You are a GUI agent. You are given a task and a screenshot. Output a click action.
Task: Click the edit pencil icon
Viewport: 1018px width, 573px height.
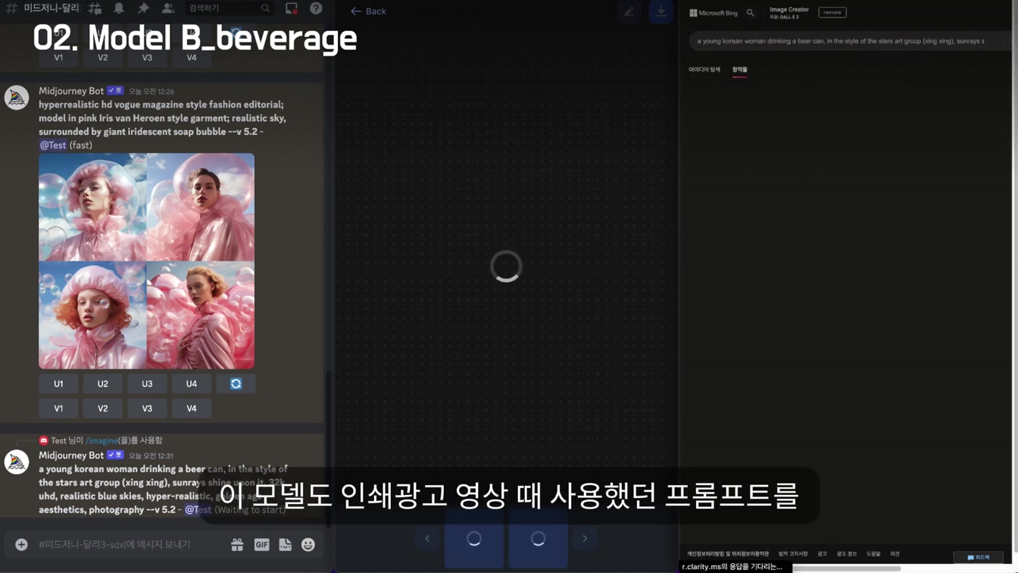click(629, 11)
